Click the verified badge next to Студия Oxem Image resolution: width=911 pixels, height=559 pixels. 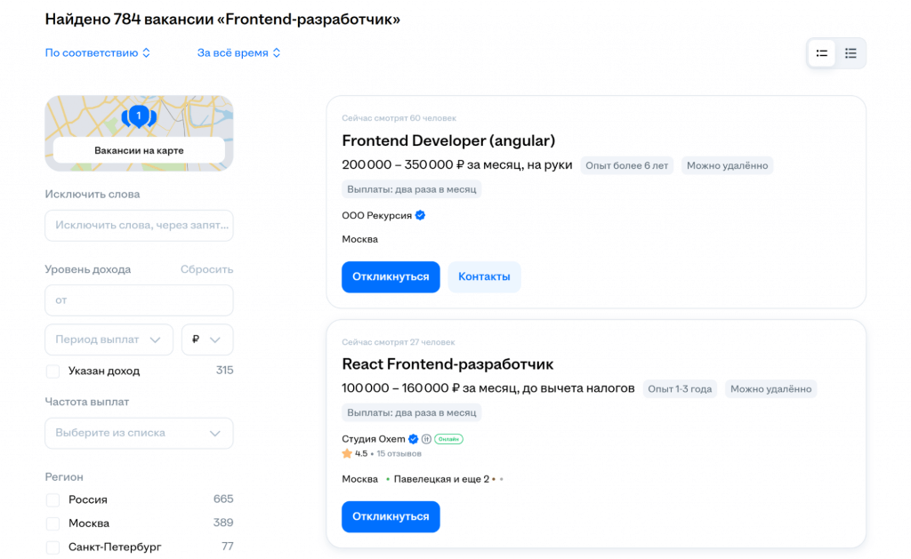click(x=413, y=439)
